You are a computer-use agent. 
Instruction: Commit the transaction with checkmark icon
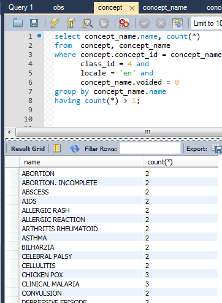pyautogui.click(x=144, y=23)
